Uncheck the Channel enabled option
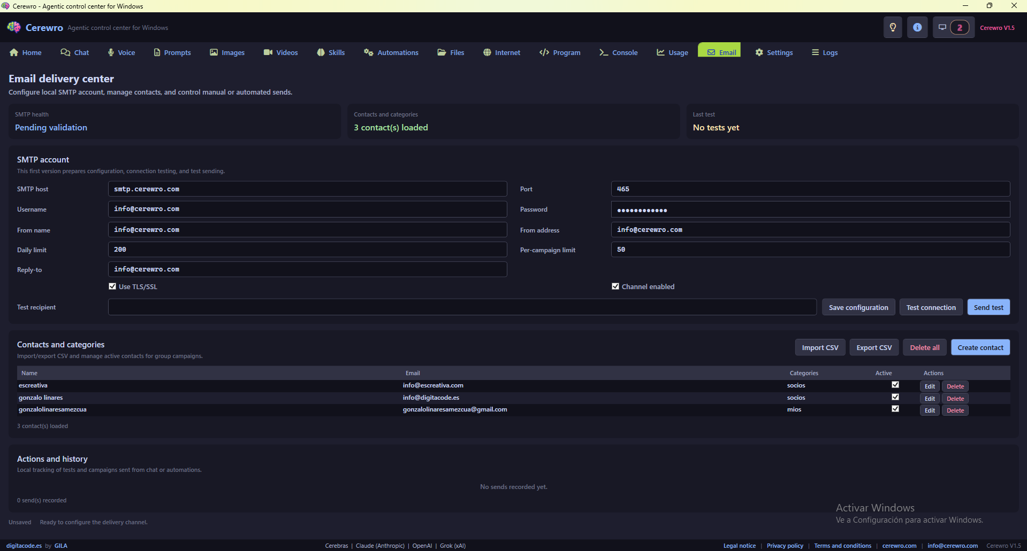1027x551 pixels. click(x=615, y=286)
